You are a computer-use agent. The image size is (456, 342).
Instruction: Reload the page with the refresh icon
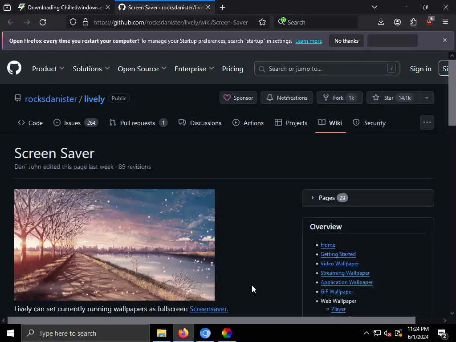[43, 22]
